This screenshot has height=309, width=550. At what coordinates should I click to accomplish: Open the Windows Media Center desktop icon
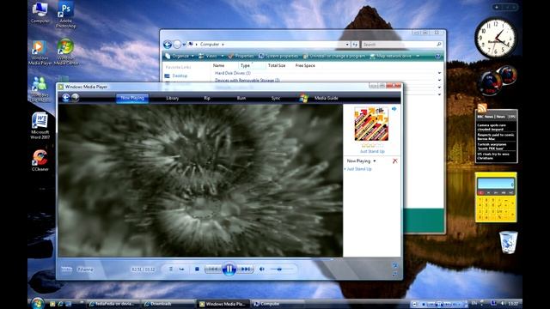tap(65, 52)
